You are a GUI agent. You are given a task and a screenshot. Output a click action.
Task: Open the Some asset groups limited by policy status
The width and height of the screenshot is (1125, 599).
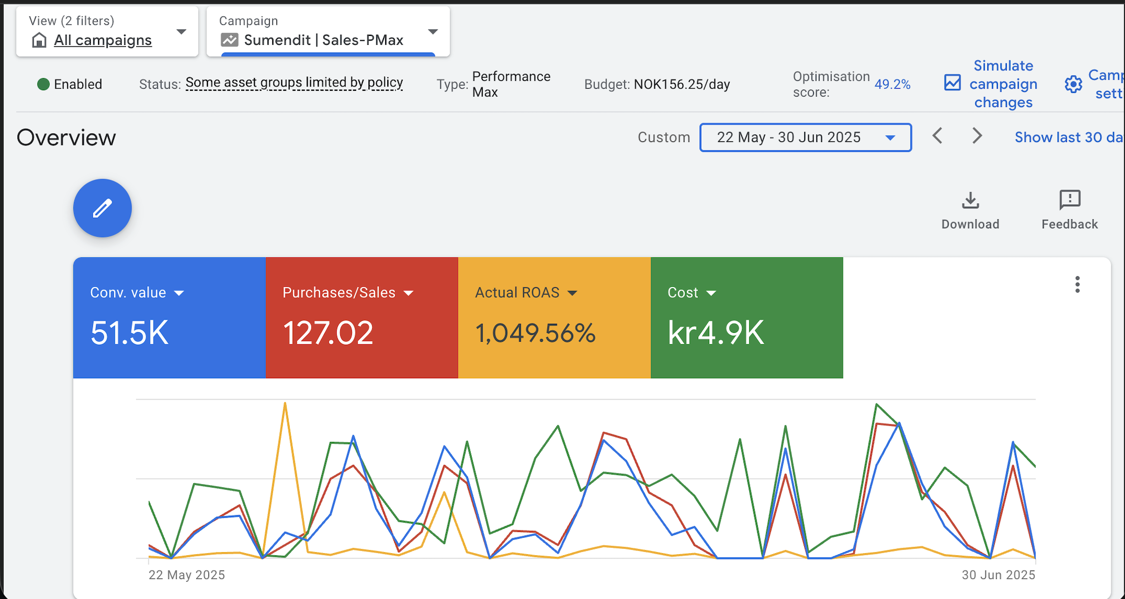click(x=294, y=83)
